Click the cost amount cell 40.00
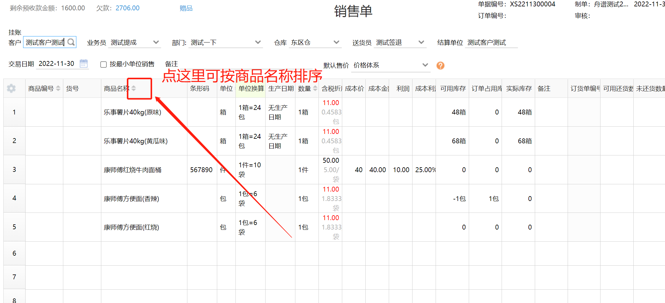The image size is (665, 303). (378, 170)
